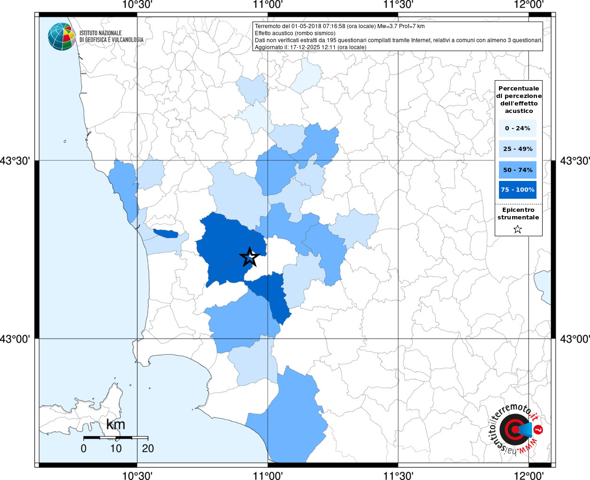This screenshot has height=480, width=590.
Task: Click the top 11°30' longitude label
Action: click(398, 5)
